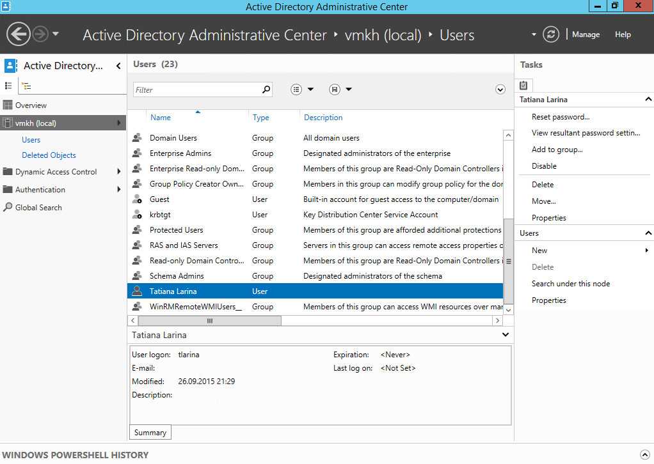The image size is (654, 464).
Task: Select the vmkh (local) node
Action: pos(63,123)
